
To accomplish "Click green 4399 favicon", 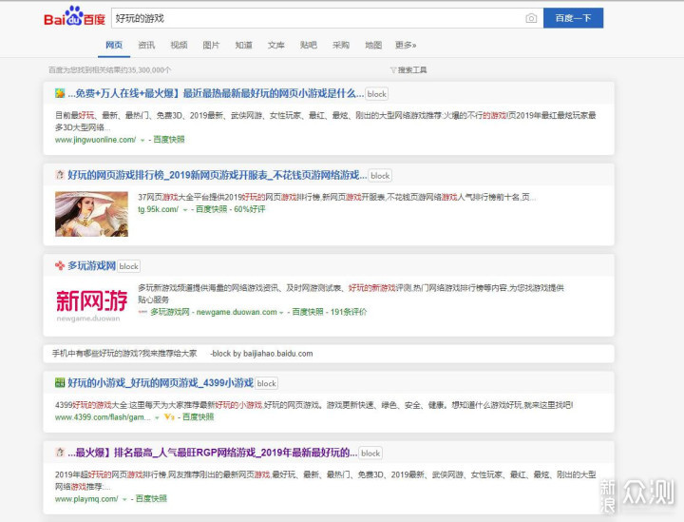I will tap(60, 383).
